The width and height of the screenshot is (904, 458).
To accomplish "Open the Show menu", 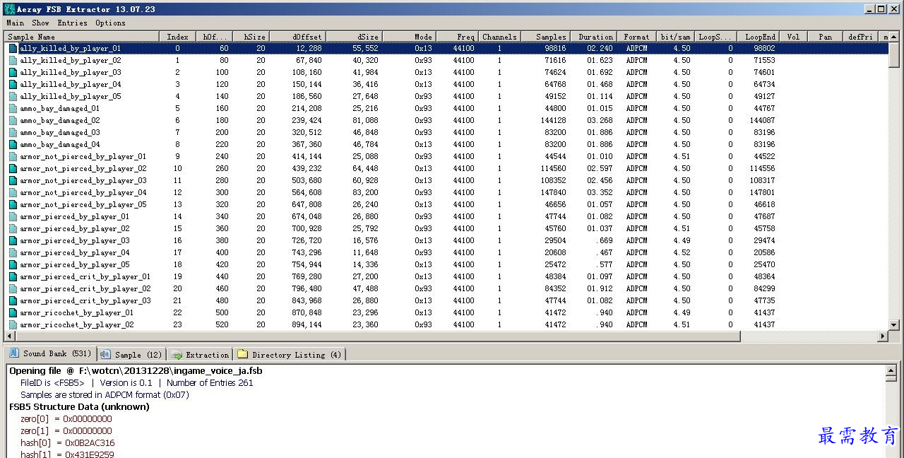I will coord(41,23).
